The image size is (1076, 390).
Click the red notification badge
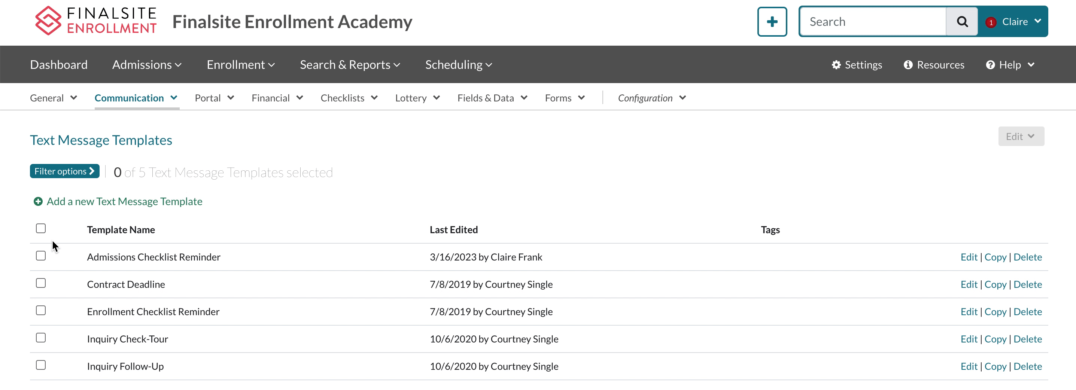[991, 22]
